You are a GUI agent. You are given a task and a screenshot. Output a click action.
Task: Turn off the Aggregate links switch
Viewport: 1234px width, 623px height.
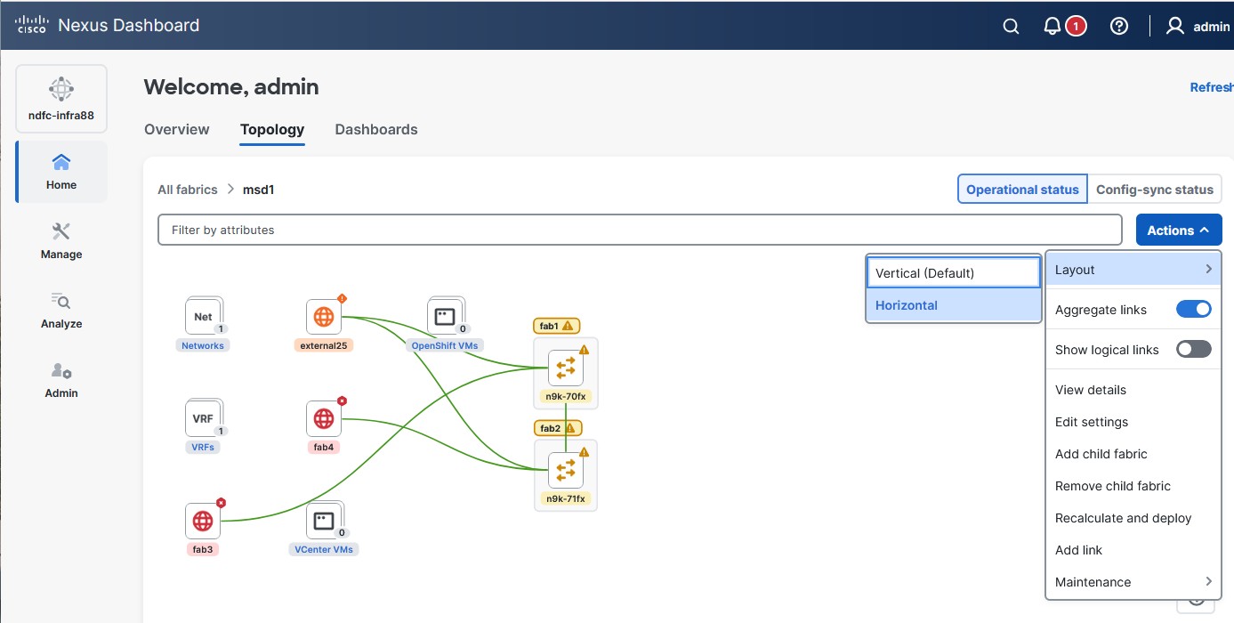(x=1194, y=310)
